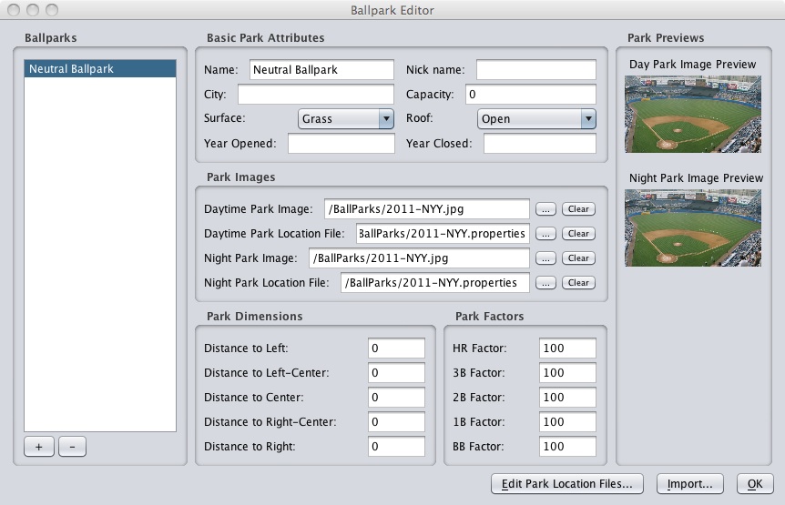This screenshot has height=505, width=785.
Task: Clear the Daytime Park Image
Action: (x=578, y=209)
